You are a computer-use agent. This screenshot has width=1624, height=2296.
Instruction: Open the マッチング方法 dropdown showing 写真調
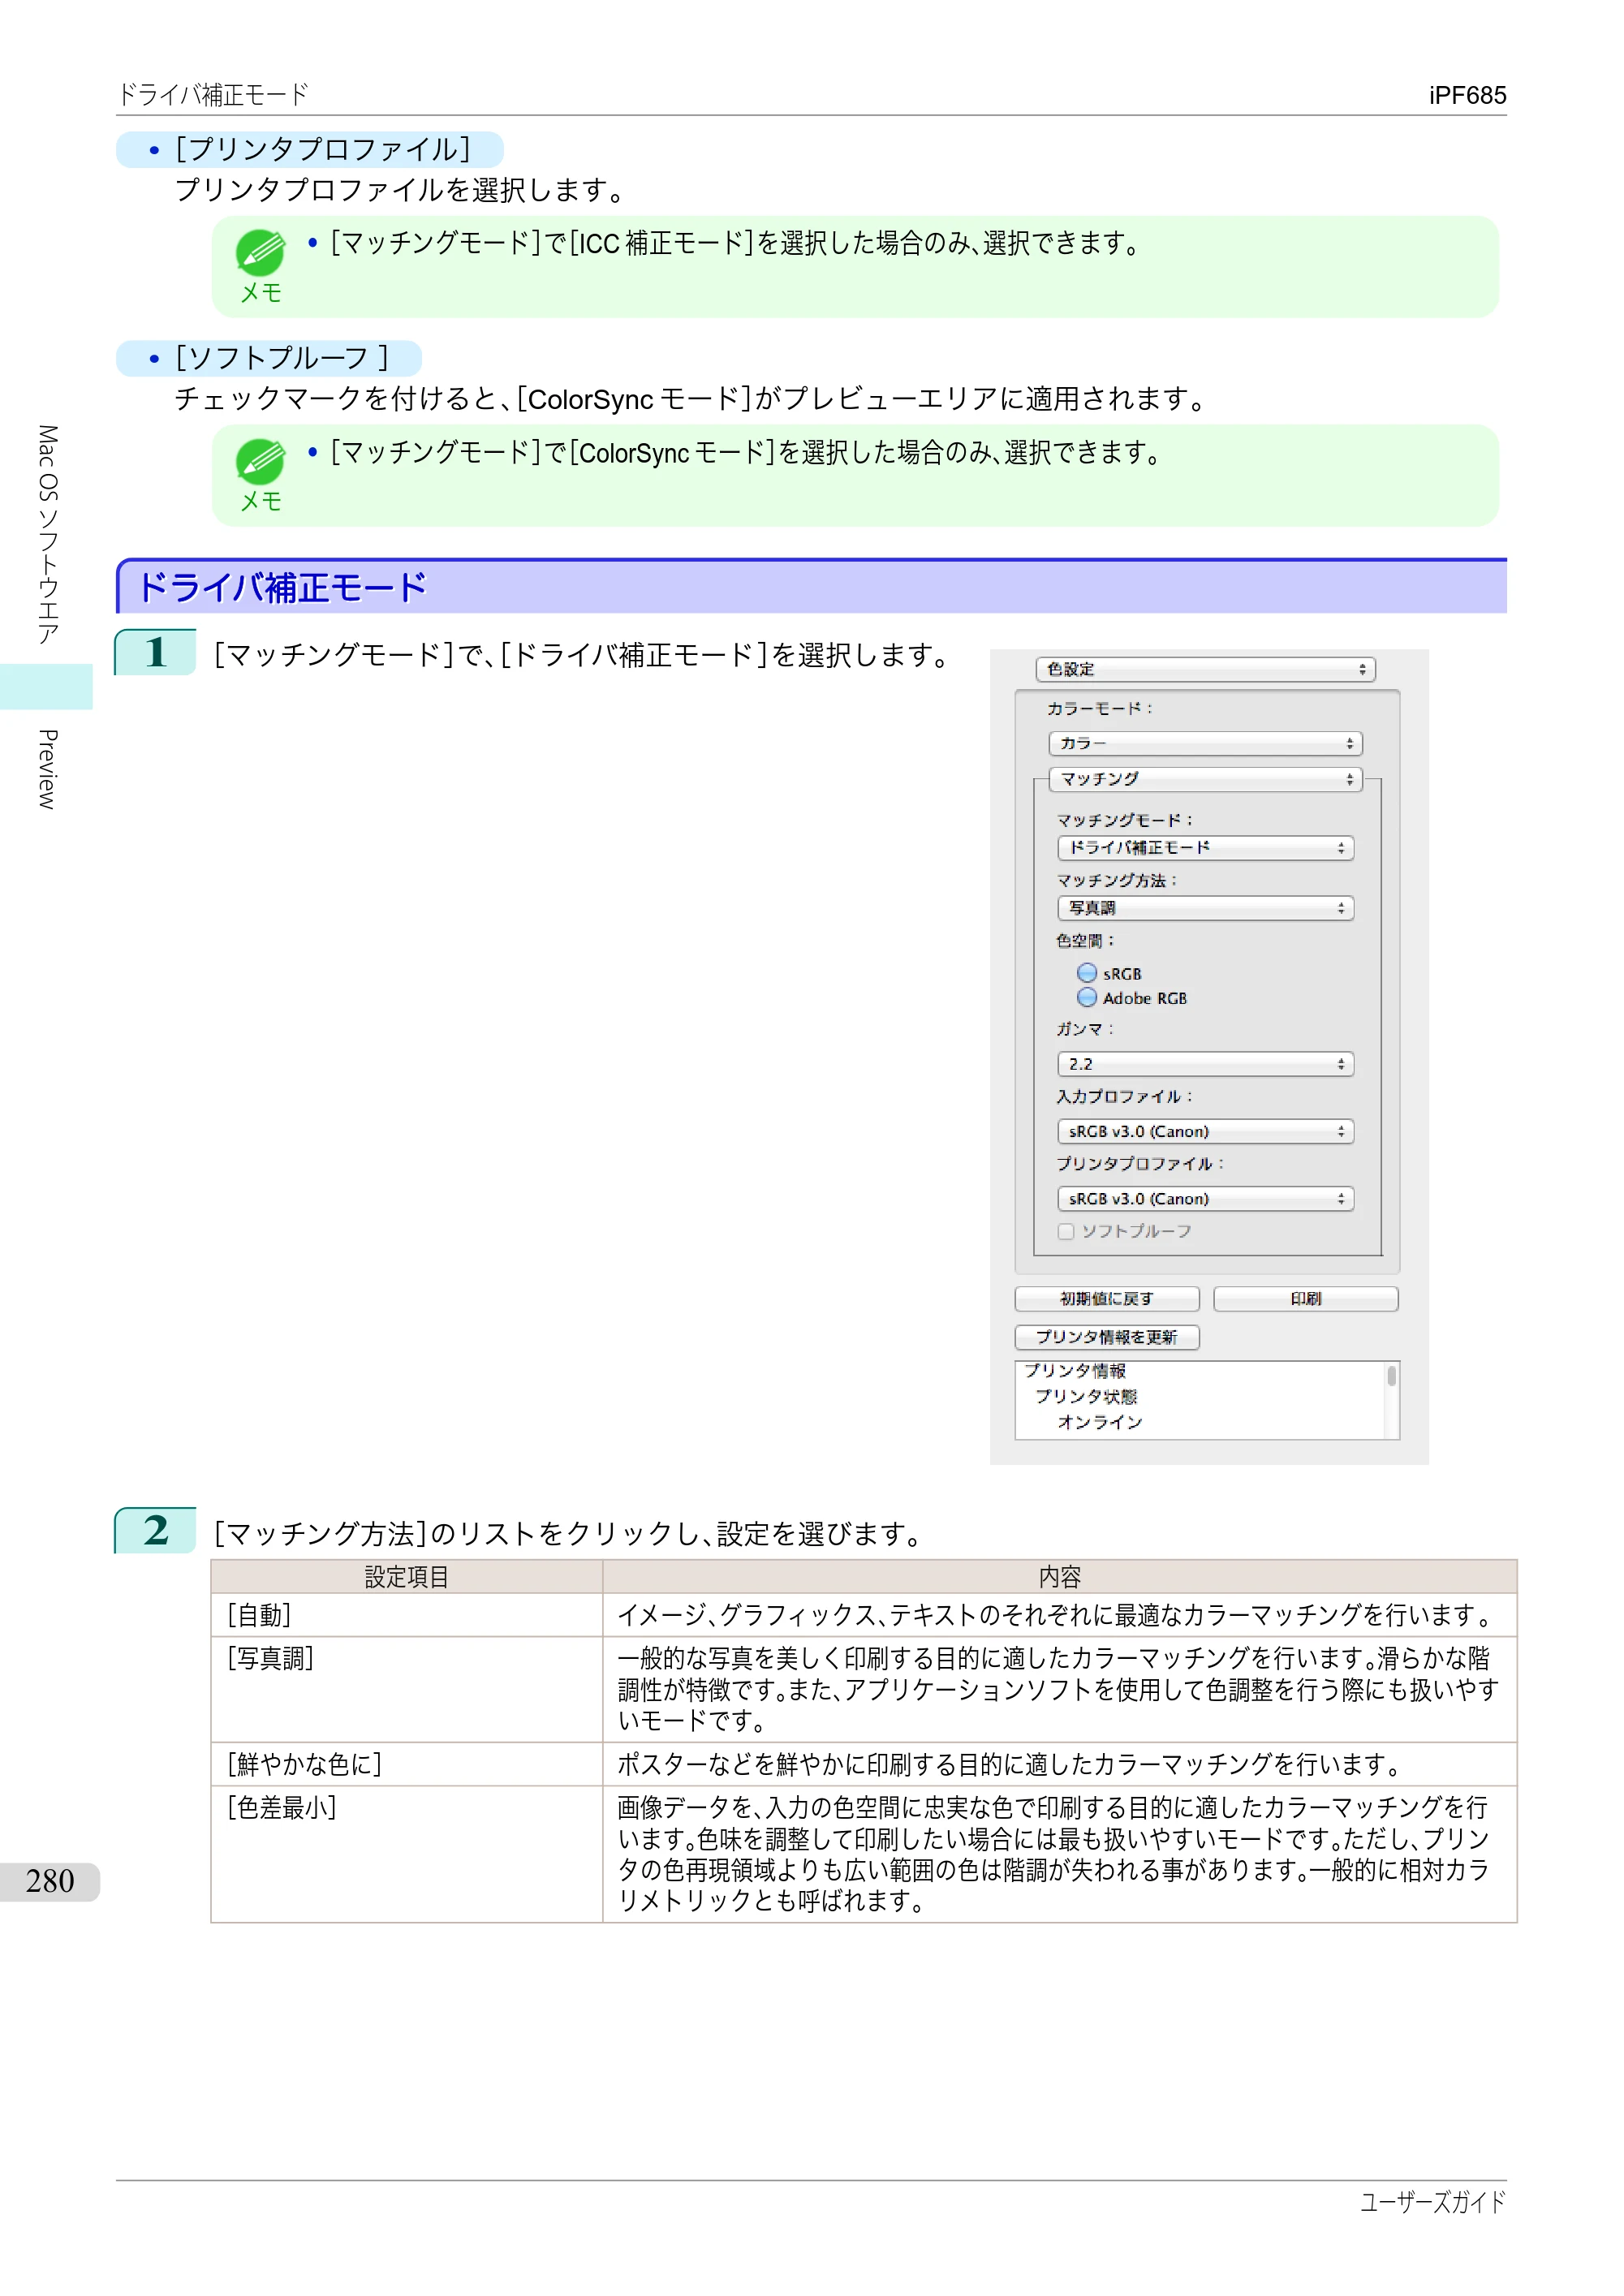[x=1205, y=908]
